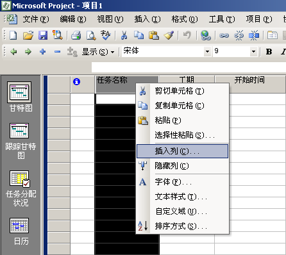Open the 视图(V) menu
This screenshot has width=286, height=255.
pyautogui.click(x=110, y=19)
